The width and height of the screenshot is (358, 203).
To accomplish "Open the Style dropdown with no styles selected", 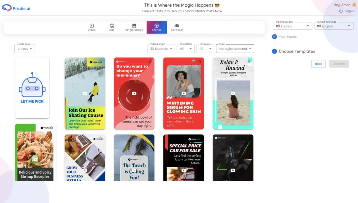I will click(235, 49).
